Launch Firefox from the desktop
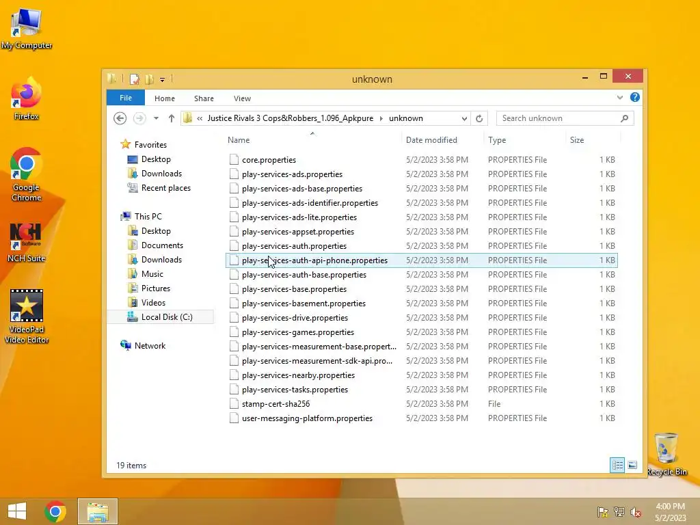Screen dimensions: 700x525 point(27,99)
